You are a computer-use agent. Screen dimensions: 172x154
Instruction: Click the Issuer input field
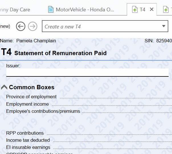pyautogui.click(x=87, y=72)
